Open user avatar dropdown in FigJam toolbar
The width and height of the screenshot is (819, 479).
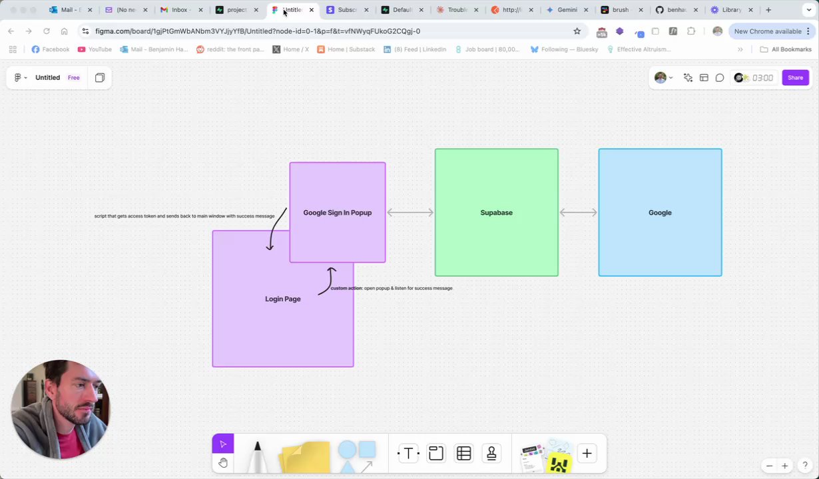point(663,78)
